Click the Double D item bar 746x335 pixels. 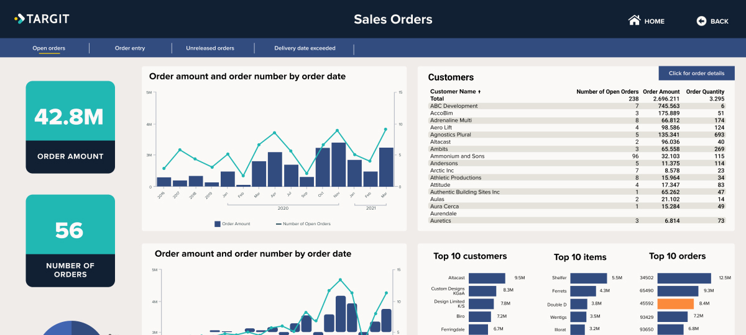click(x=579, y=303)
